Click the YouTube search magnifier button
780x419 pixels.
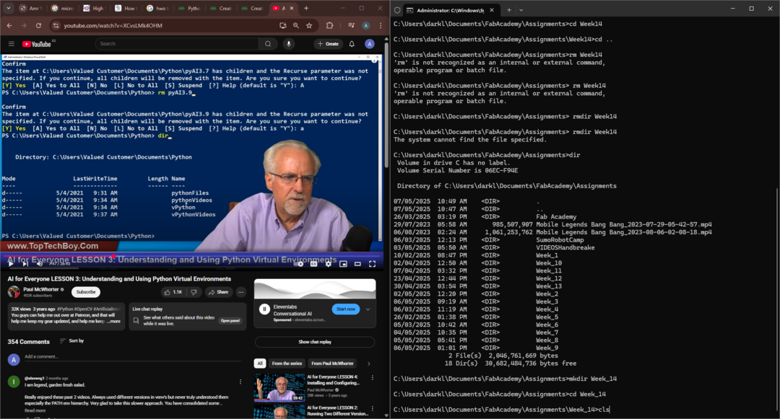(x=268, y=44)
